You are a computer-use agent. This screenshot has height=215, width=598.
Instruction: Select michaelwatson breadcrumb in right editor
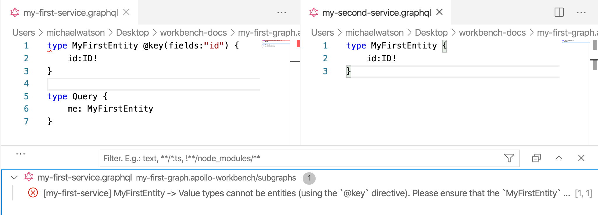(x=374, y=32)
